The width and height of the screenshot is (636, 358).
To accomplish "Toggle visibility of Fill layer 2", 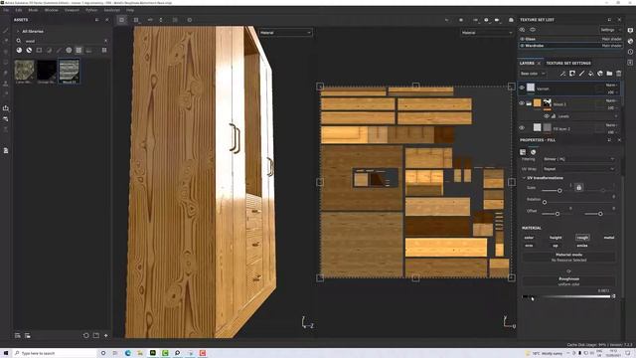I will tap(522, 128).
